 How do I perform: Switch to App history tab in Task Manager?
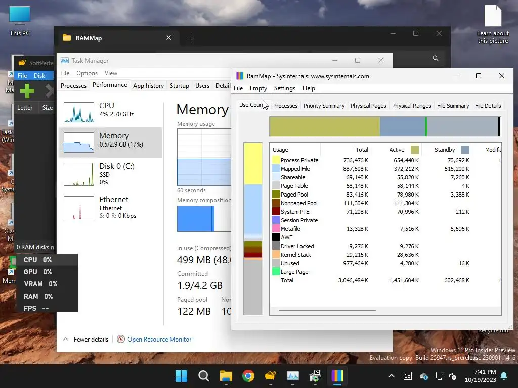[148, 86]
